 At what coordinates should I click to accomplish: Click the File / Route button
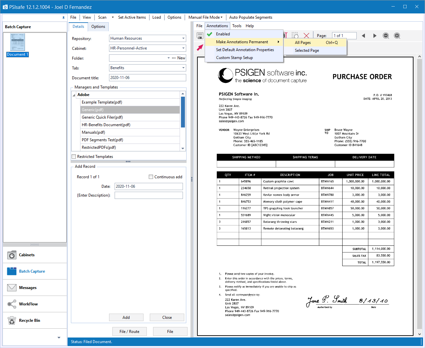click(x=129, y=332)
